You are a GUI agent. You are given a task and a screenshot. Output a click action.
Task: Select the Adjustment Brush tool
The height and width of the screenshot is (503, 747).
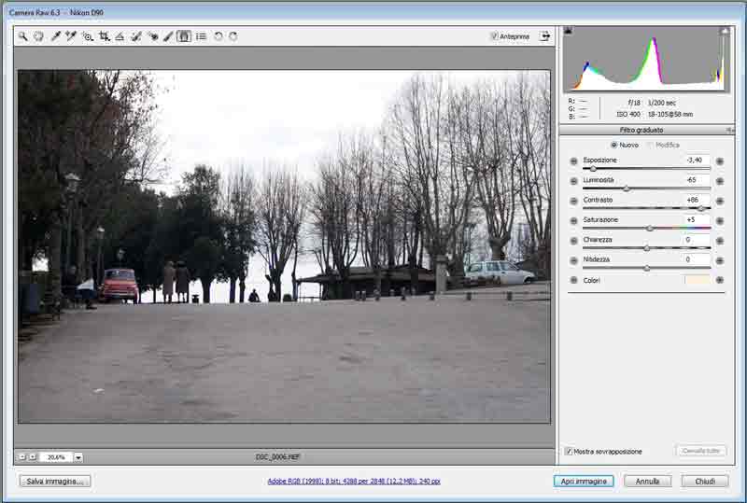pos(168,36)
